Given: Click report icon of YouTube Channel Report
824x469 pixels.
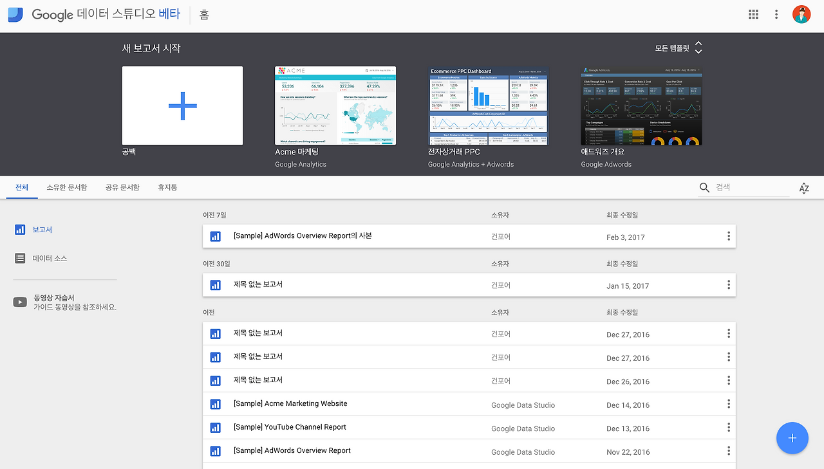Looking at the screenshot, I should [216, 428].
